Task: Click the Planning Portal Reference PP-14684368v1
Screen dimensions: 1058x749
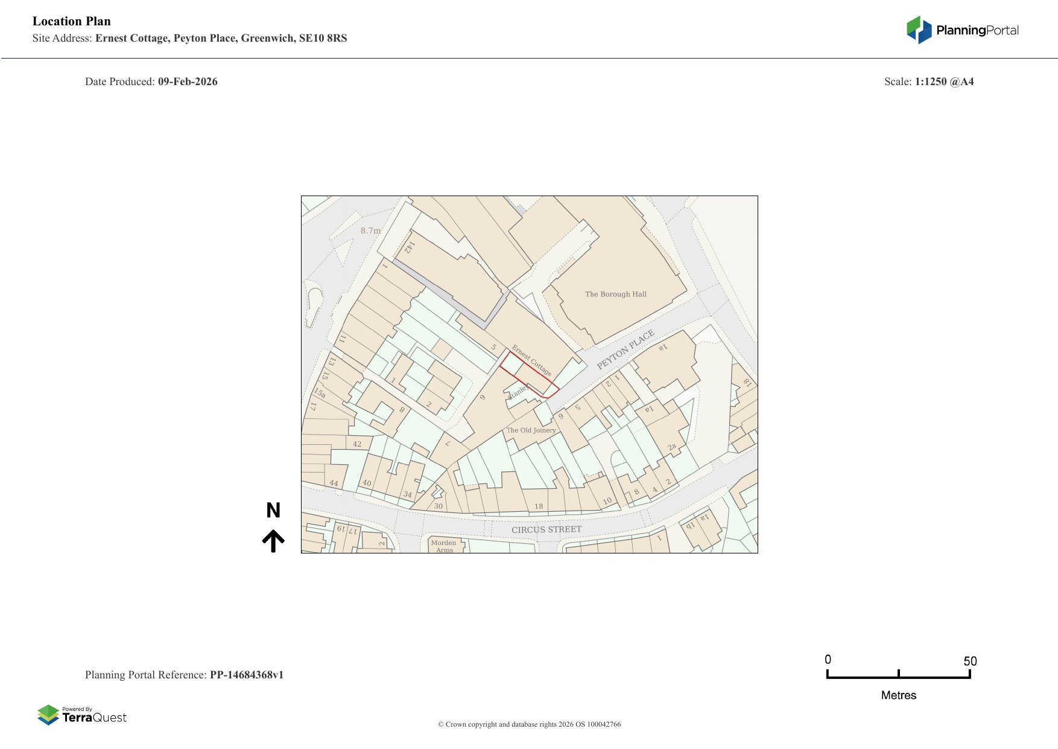Action: pyautogui.click(x=184, y=675)
